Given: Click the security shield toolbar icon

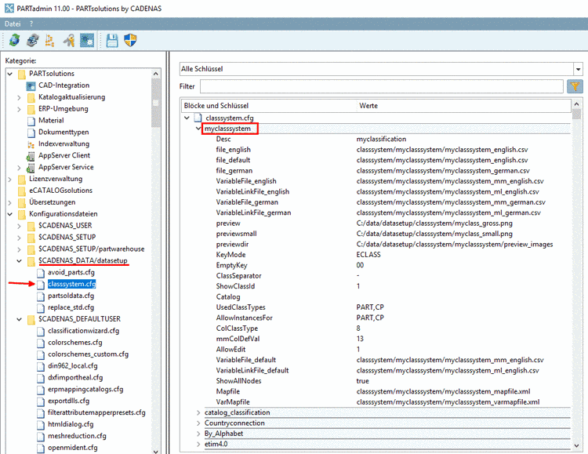Looking at the screenshot, I should click(x=130, y=40).
